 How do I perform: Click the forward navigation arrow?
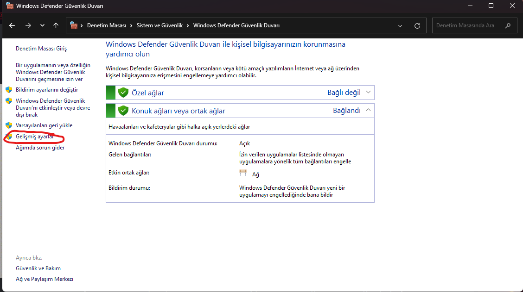pyautogui.click(x=28, y=25)
